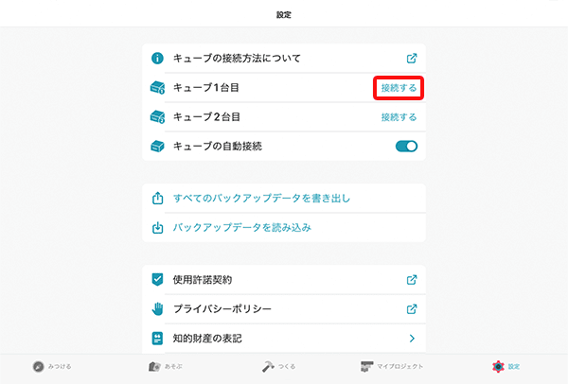The image size is (568, 384).
Task: Toggle キューブの自動接続 switch off
Action: 406,147
